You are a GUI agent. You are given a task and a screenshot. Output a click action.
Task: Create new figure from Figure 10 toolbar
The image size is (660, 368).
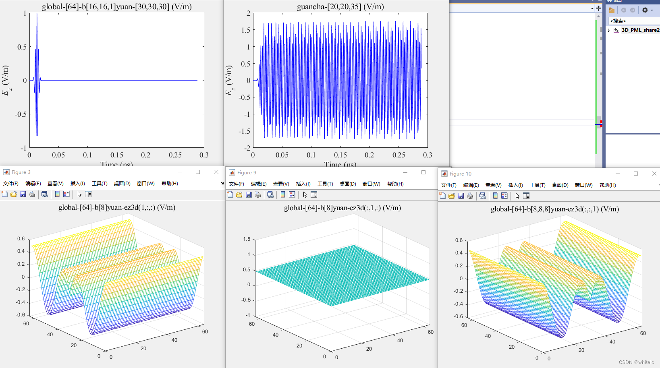(x=442, y=196)
